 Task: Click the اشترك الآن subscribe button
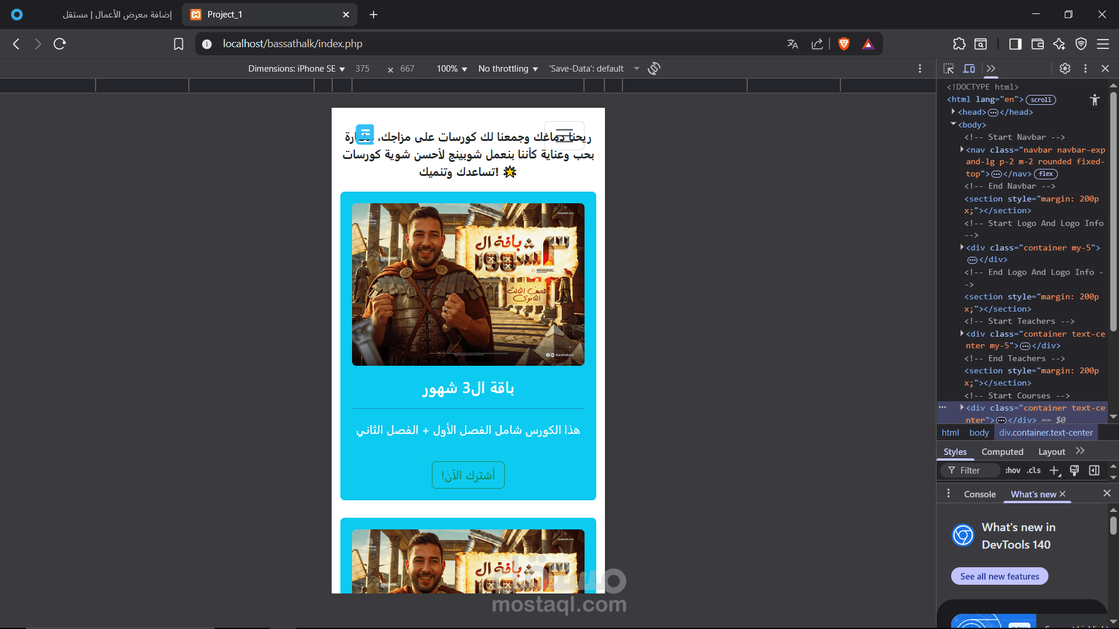pyautogui.click(x=468, y=475)
